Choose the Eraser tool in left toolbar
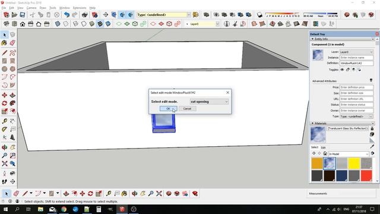The image size is (380, 214). pyautogui.click(x=12, y=43)
